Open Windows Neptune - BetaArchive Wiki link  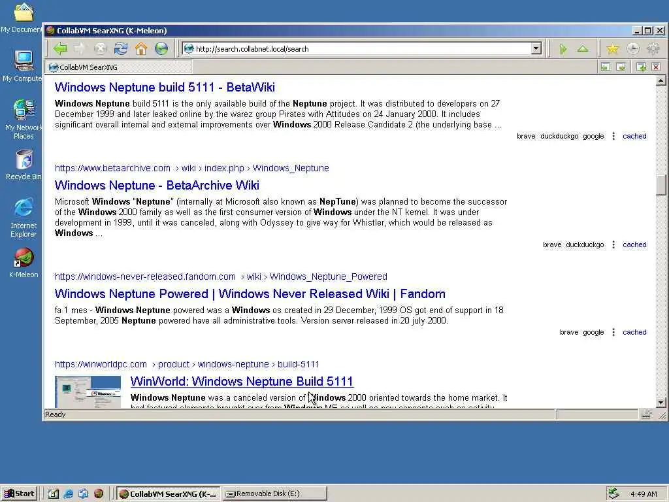(x=157, y=185)
